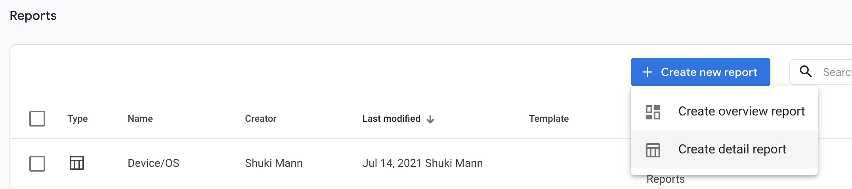Click the search magnifier icon
Image resolution: width=852 pixels, height=189 pixels.
point(806,72)
